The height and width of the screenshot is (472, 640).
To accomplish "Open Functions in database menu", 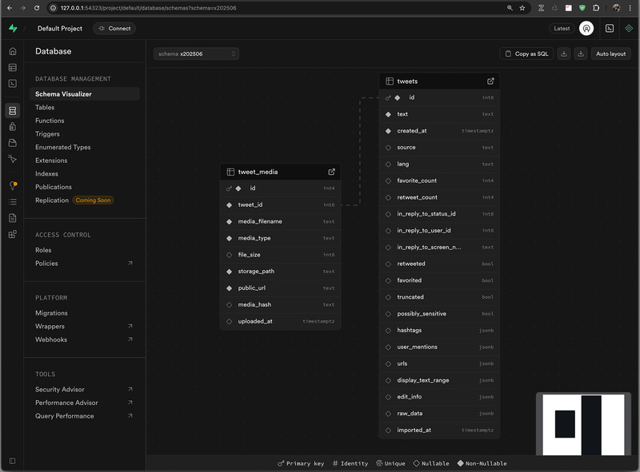I will click(50, 121).
